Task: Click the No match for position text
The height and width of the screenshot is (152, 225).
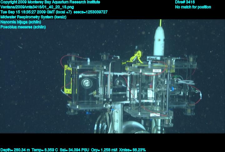Action: point(193,7)
